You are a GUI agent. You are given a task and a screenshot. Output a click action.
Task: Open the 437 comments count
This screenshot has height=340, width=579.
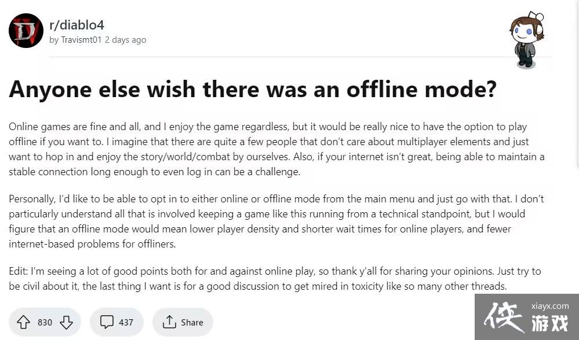tap(126, 322)
